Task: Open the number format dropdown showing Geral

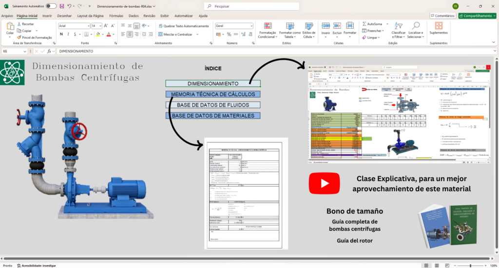Action: coord(251,26)
